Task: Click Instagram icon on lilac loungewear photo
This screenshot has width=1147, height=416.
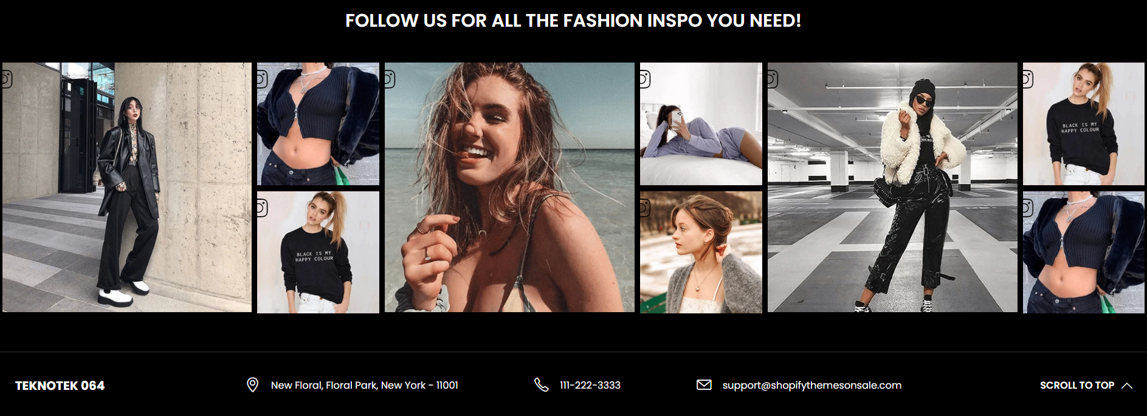Action: (645, 80)
